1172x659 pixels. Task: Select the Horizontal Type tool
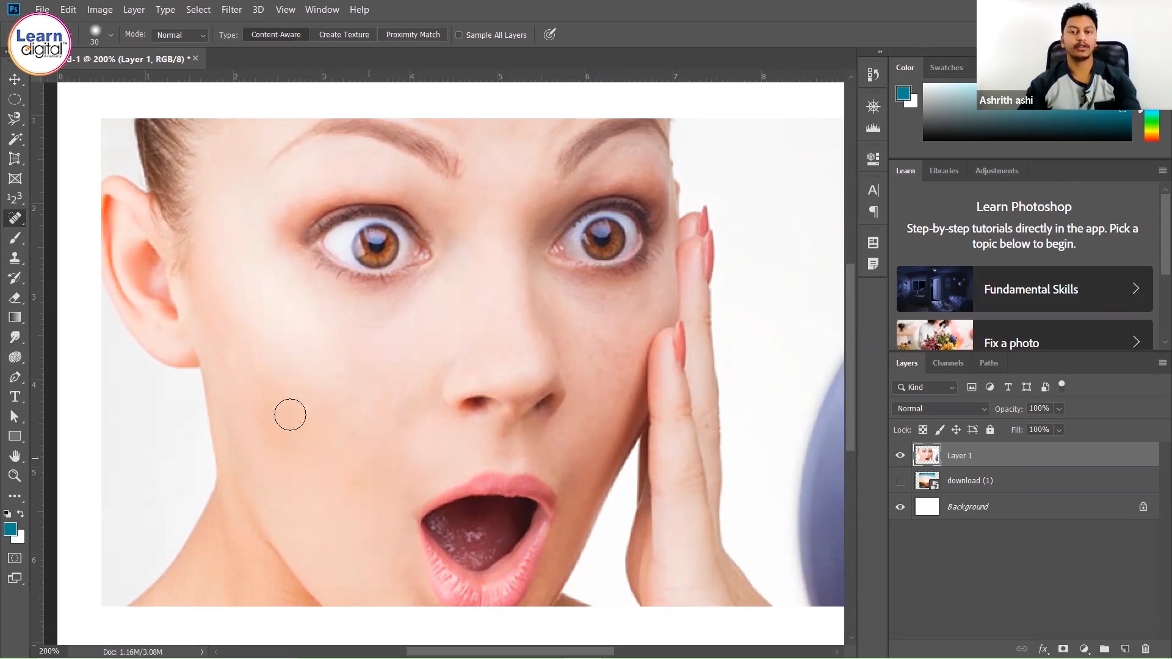coord(15,397)
